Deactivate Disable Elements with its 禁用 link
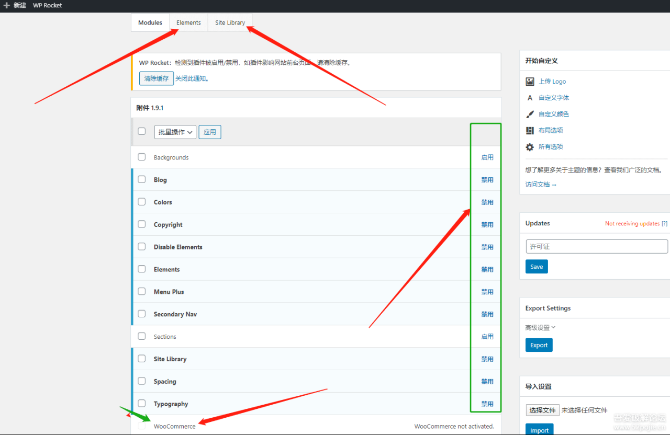The width and height of the screenshot is (670, 435). click(x=487, y=247)
